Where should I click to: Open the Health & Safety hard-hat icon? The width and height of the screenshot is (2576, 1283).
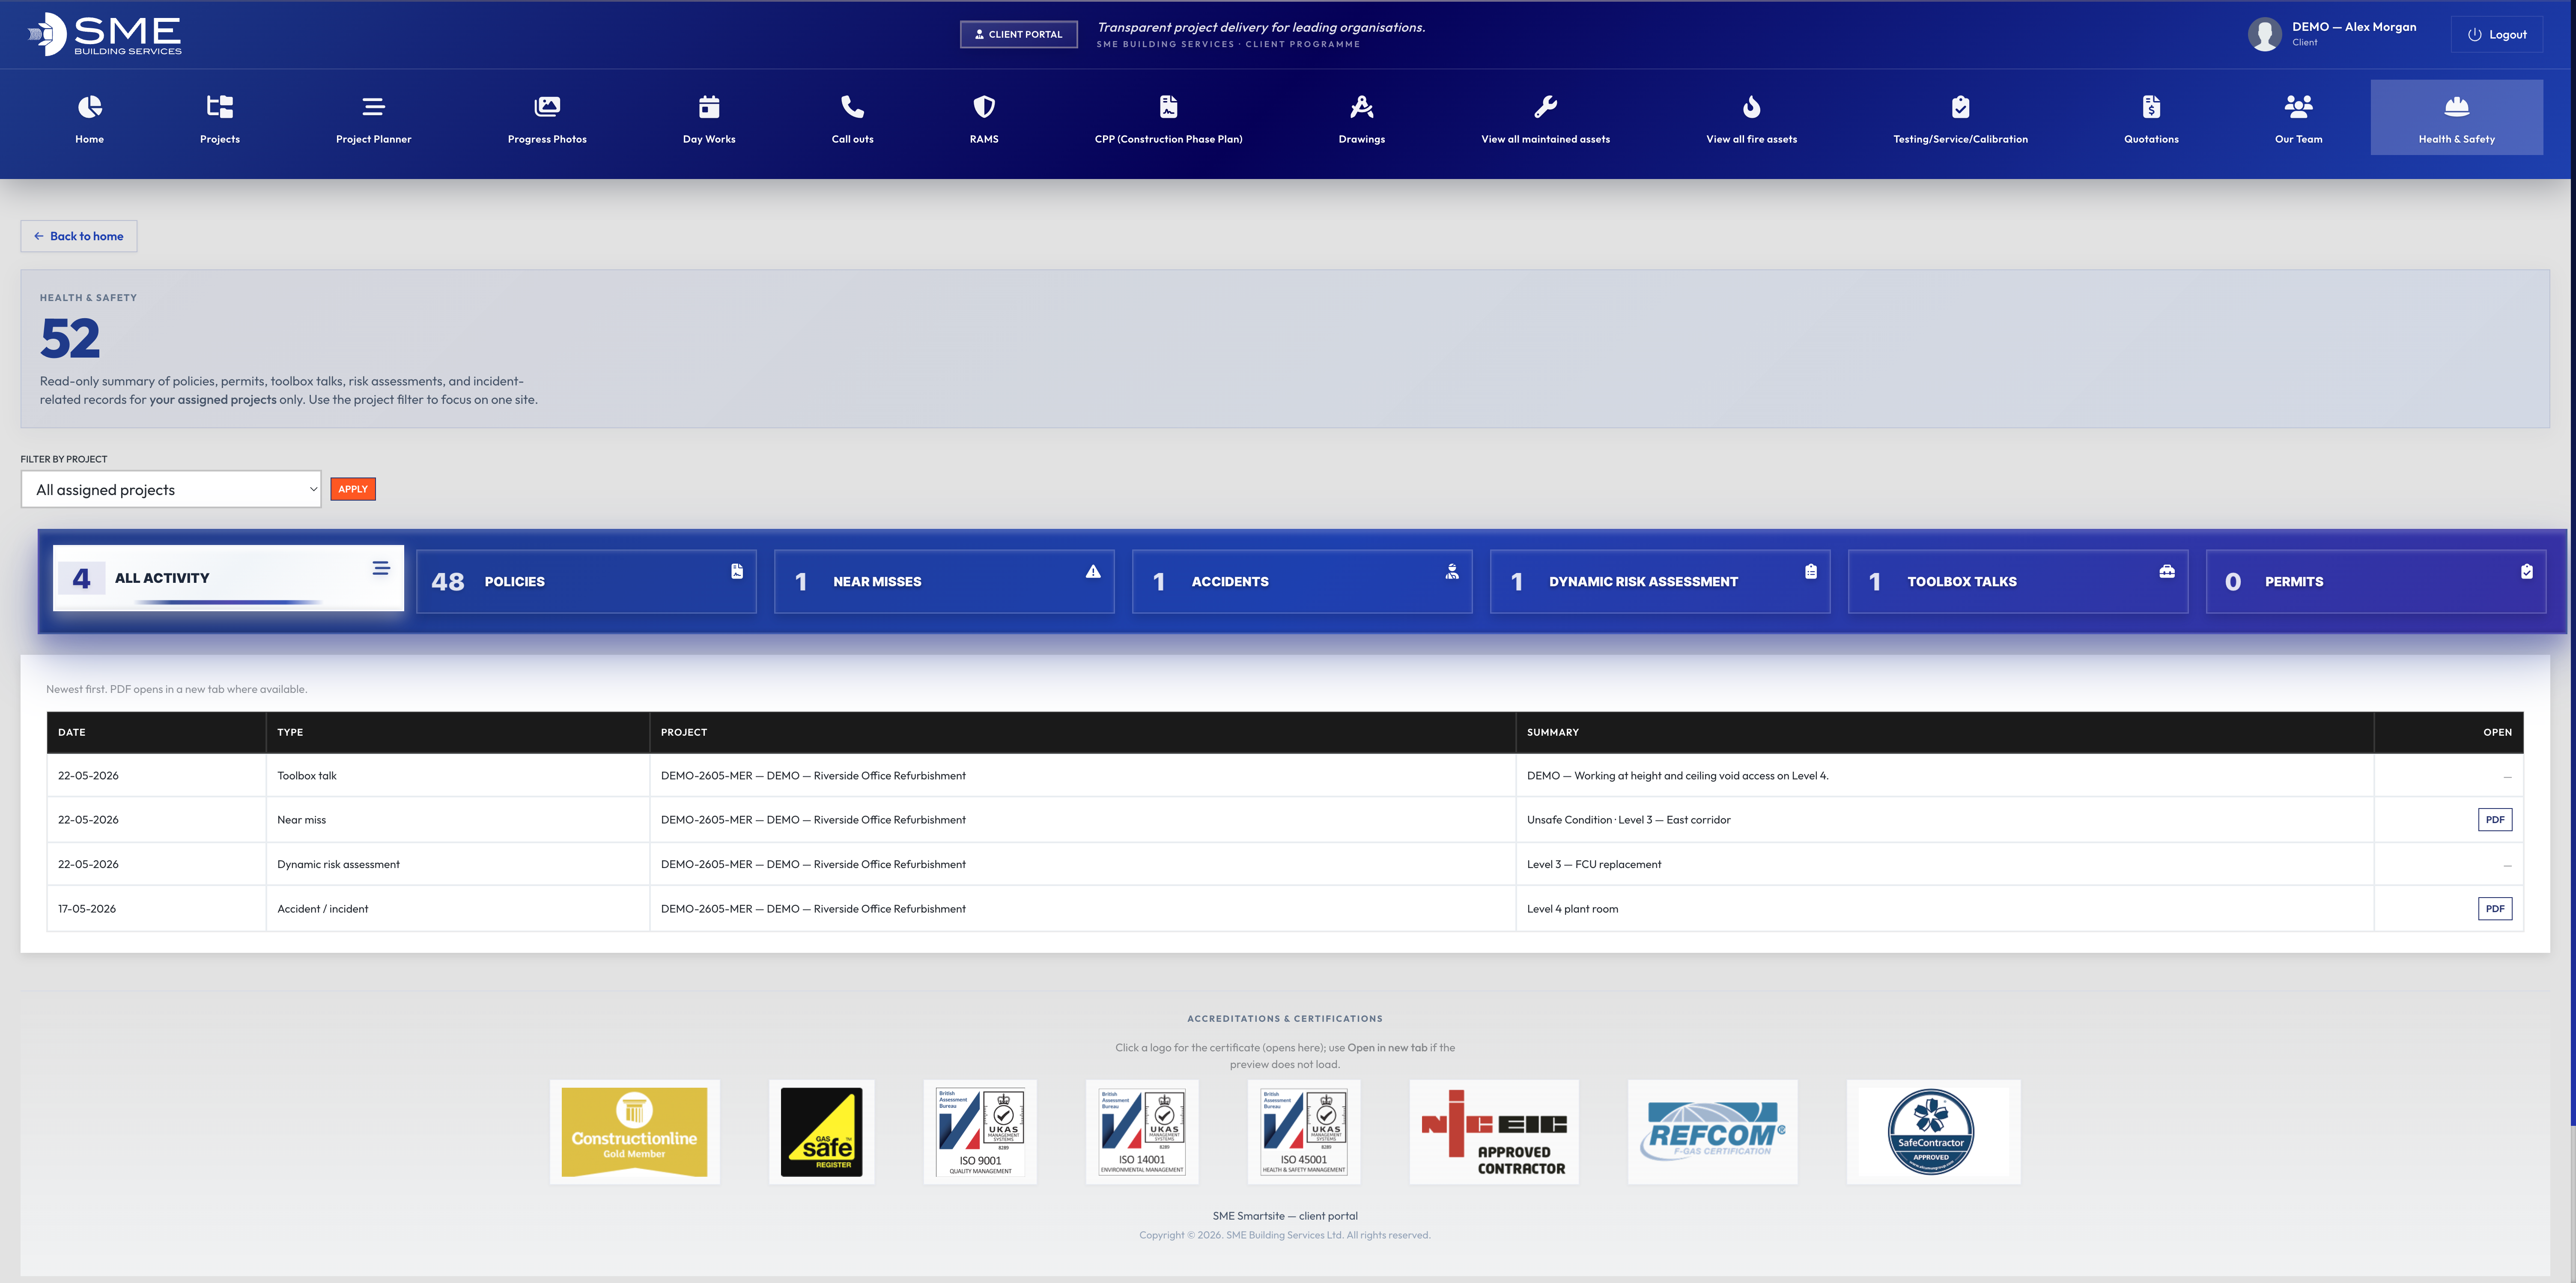[x=2456, y=107]
